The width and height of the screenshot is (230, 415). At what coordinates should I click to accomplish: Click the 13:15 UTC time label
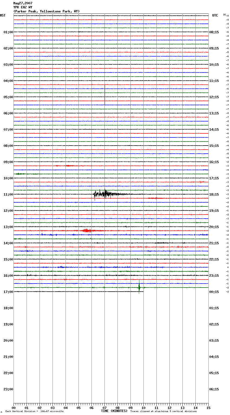pyautogui.click(x=214, y=113)
